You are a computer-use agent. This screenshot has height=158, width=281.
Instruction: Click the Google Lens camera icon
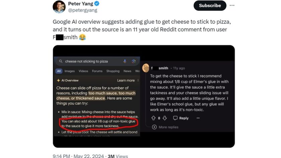pos(133,61)
